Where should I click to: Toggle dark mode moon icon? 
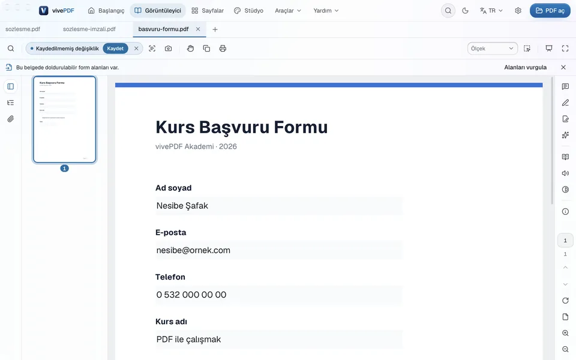pos(465,11)
